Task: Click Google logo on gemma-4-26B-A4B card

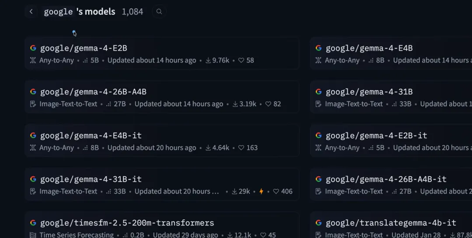Action: point(33,91)
